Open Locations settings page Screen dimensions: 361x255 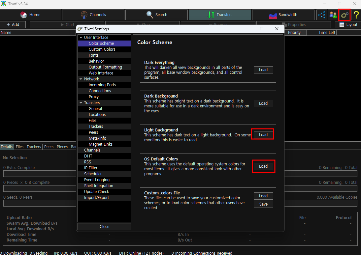tap(104, 115)
